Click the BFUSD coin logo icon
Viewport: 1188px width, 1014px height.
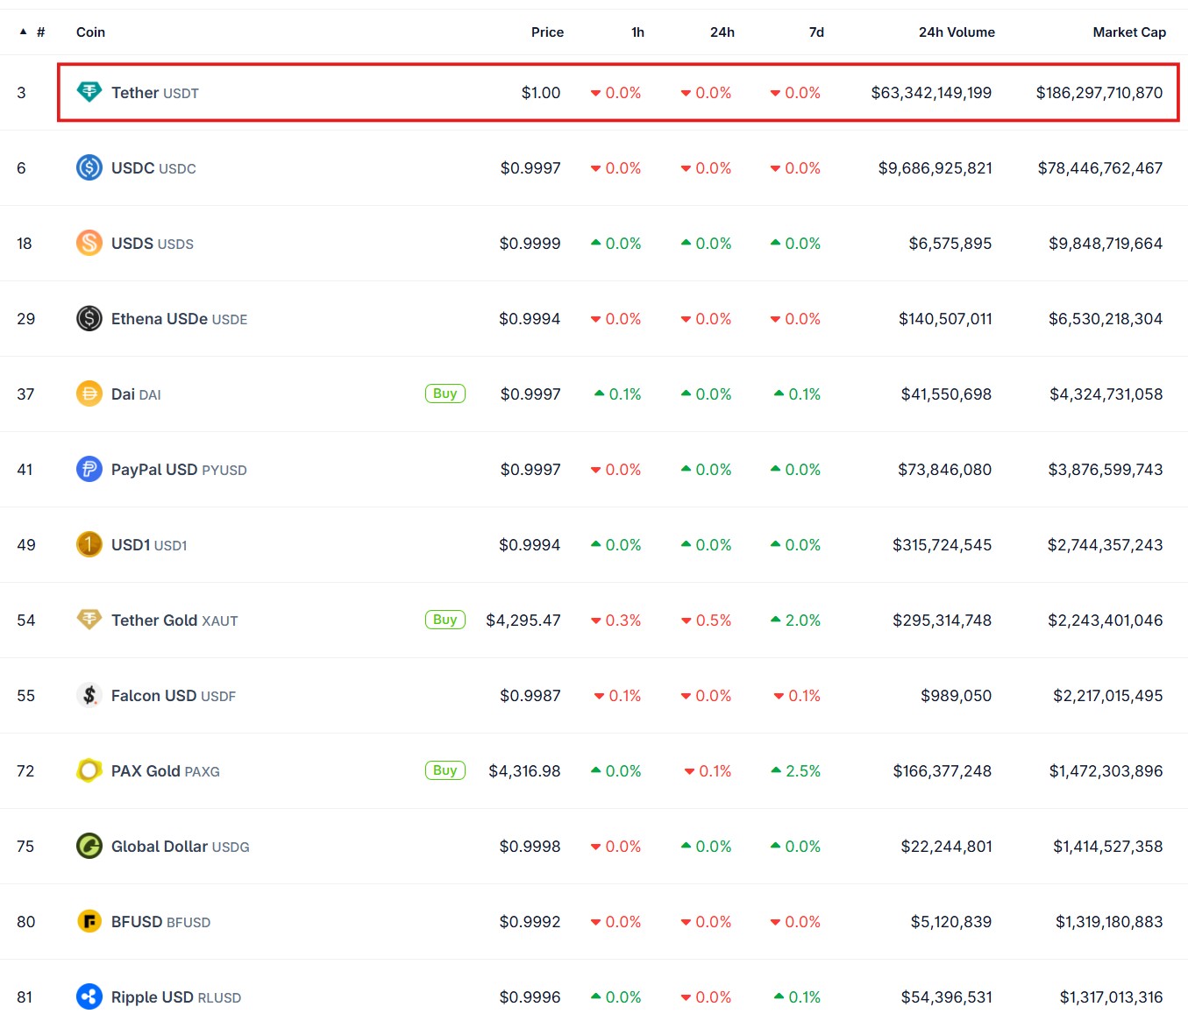pyautogui.click(x=89, y=921)
